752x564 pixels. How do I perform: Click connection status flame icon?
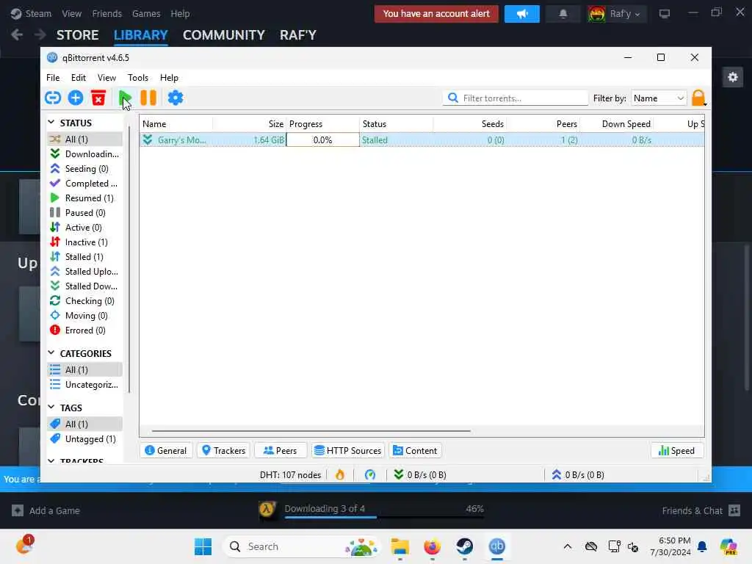click(x=340, y=475)
